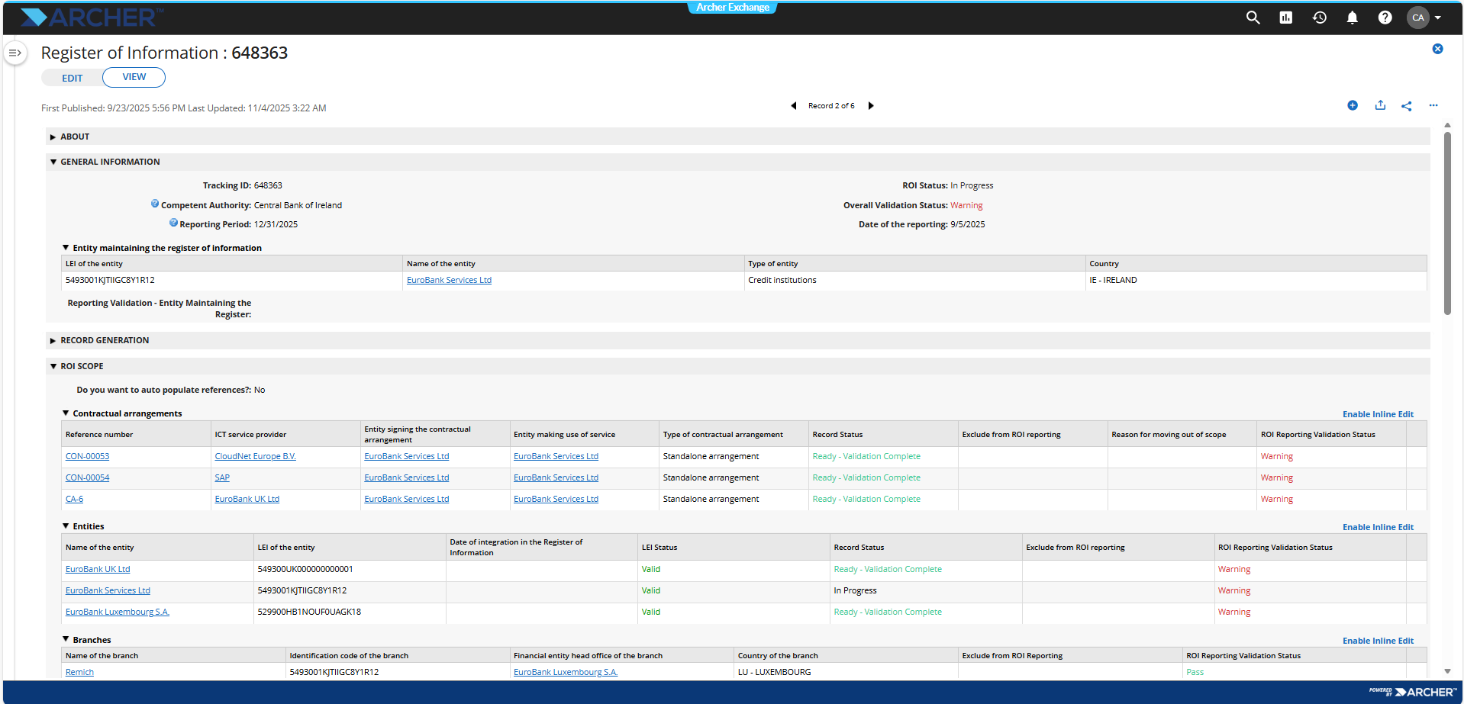Enable Inline Edit for Contractual arrangements
Screen dimensions: 1464x704
tap(1378, 414)
